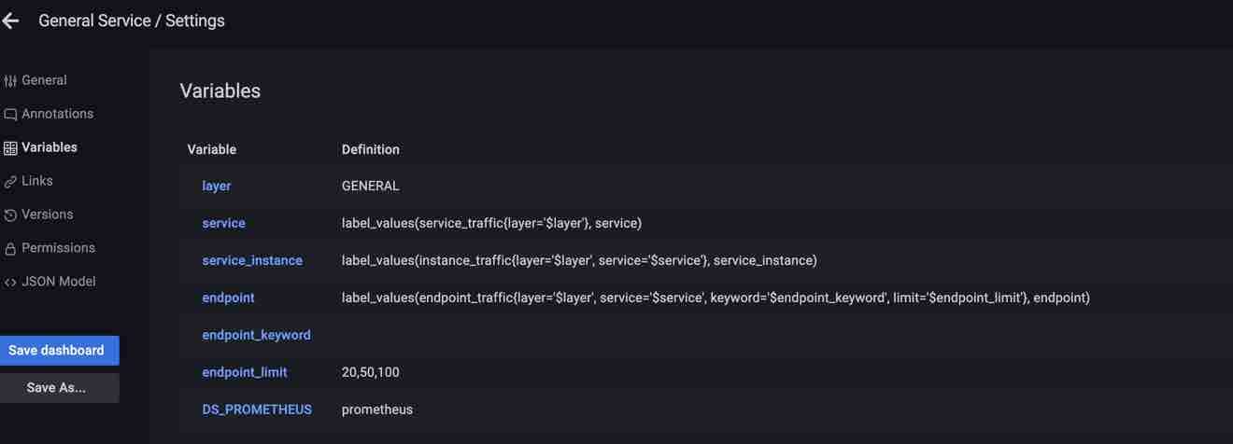Open the endpoint_keyword variable
Image resolution: width=1233 pixels, height=444 pixels.
coord(256,335)
